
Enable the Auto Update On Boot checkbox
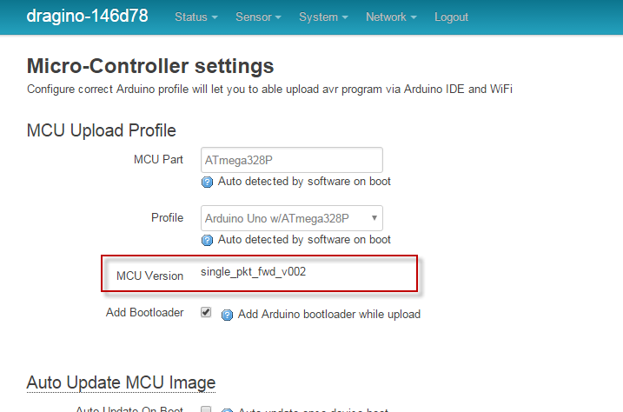tap(206, 409)
